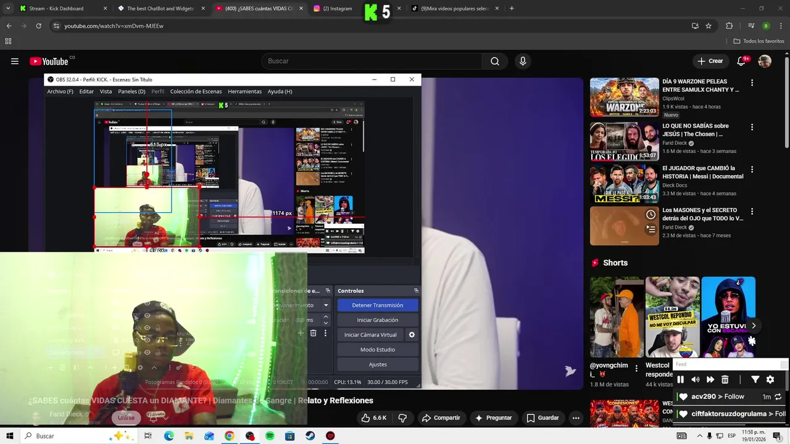Expand the OBS transition type dropdown

pos(326,305)
